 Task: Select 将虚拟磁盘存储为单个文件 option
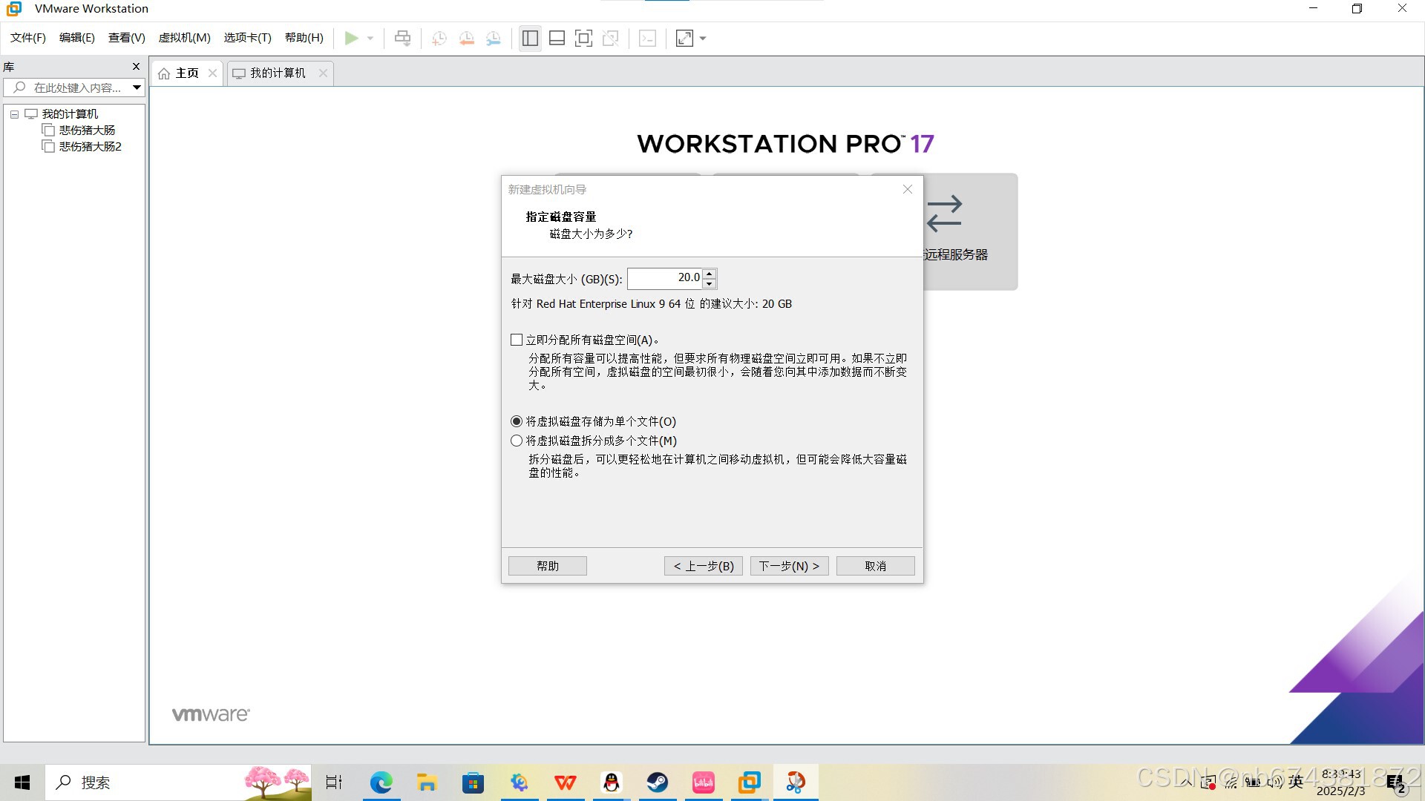[517, 421]
